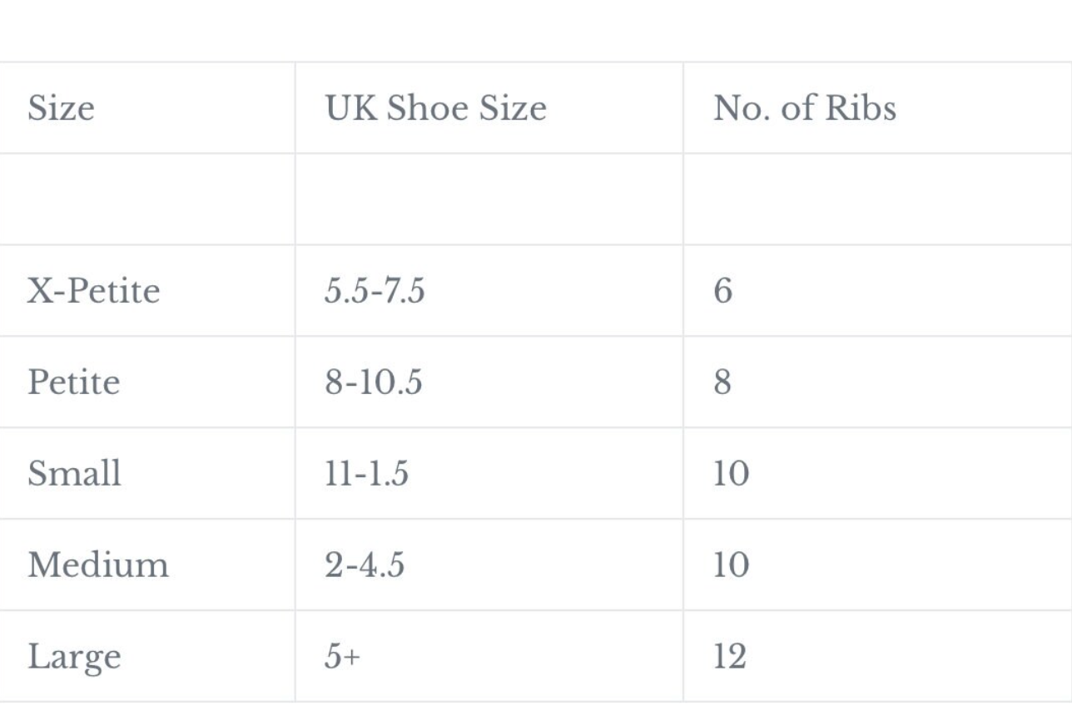Click the rib count 6 cell
The height and width of the screenshot is (720, 1072).
click(x=877, y=291)
